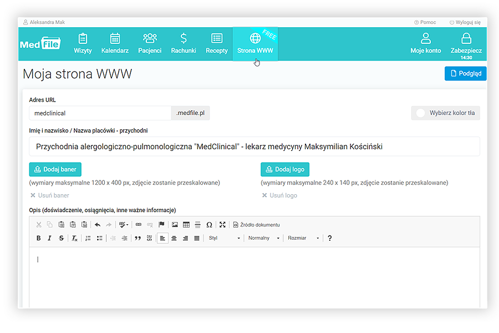
Task: Insert an image into the description
Action: coord(175,225)
